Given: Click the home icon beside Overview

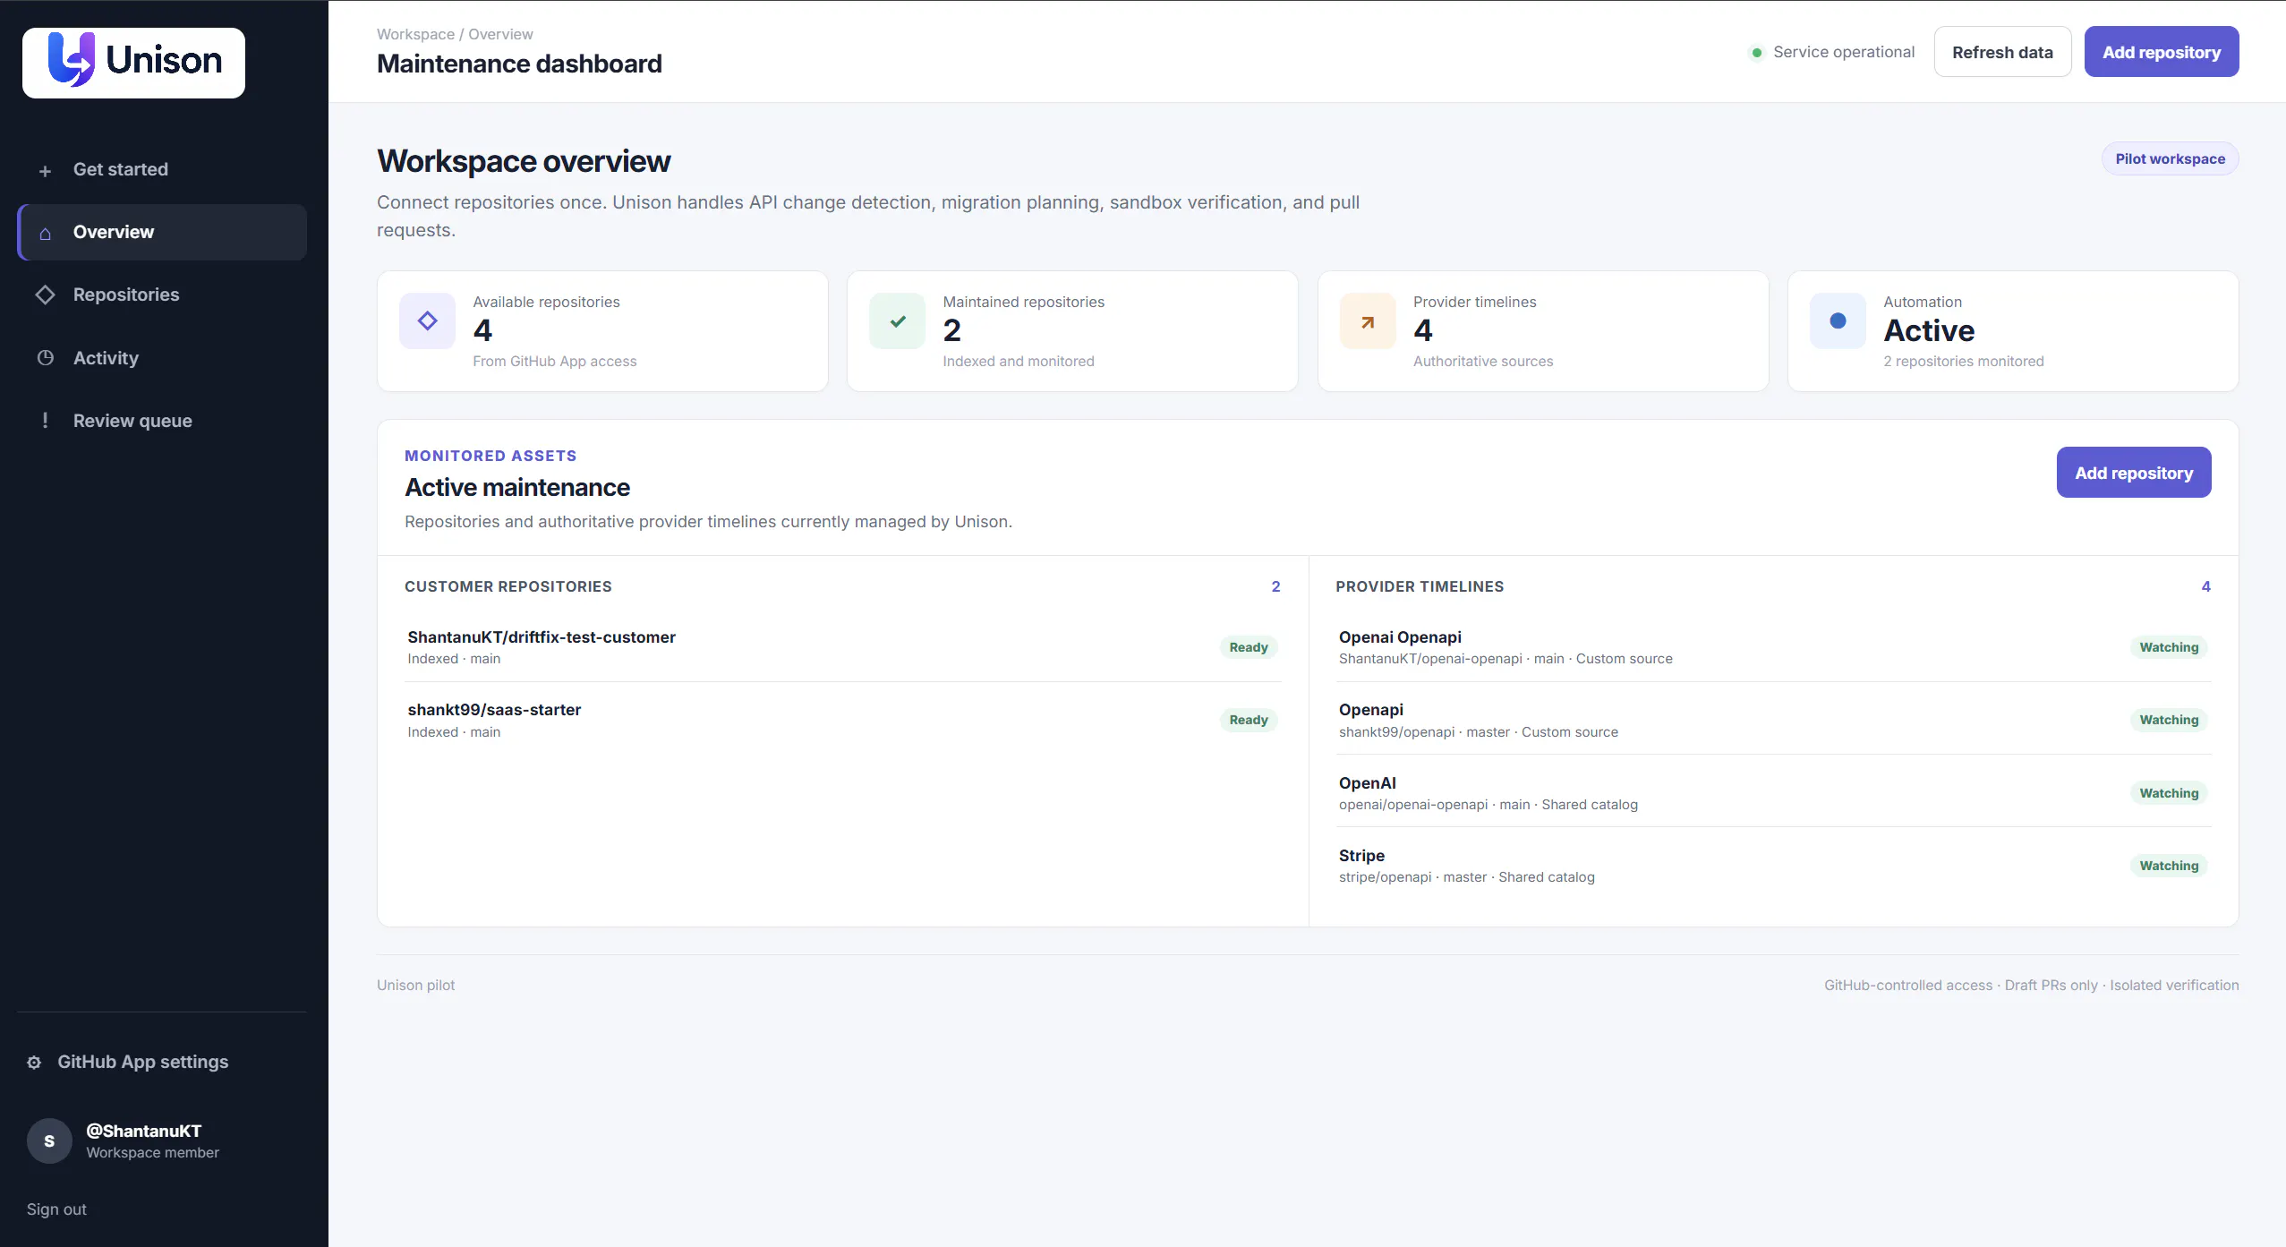Looking at the screenshot, I should pos(45,233).
